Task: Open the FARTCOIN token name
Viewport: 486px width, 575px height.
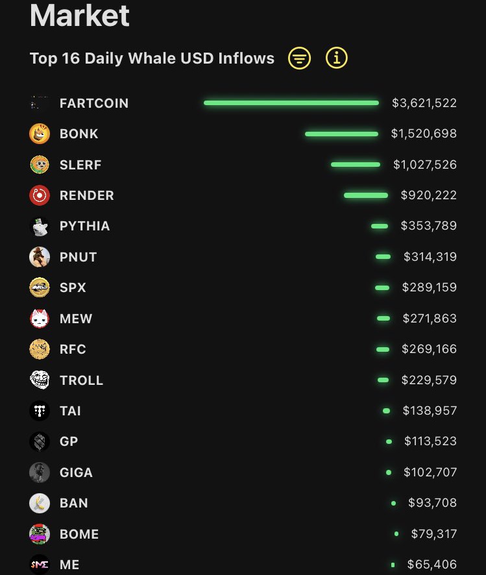Action: [94, 103]
